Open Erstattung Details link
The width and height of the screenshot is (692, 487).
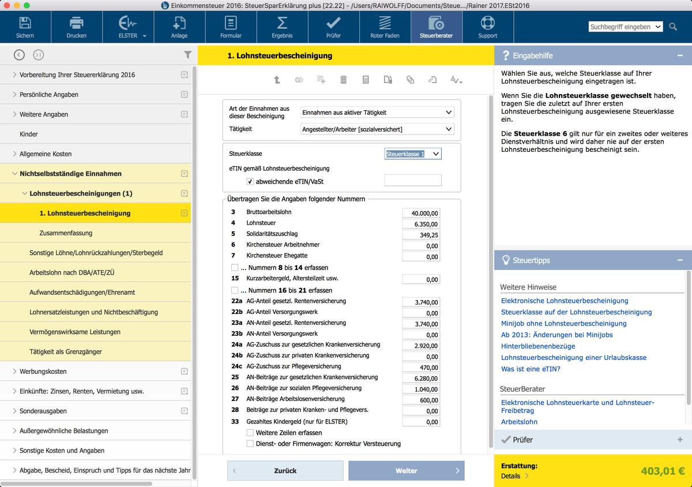pos(515,476)
